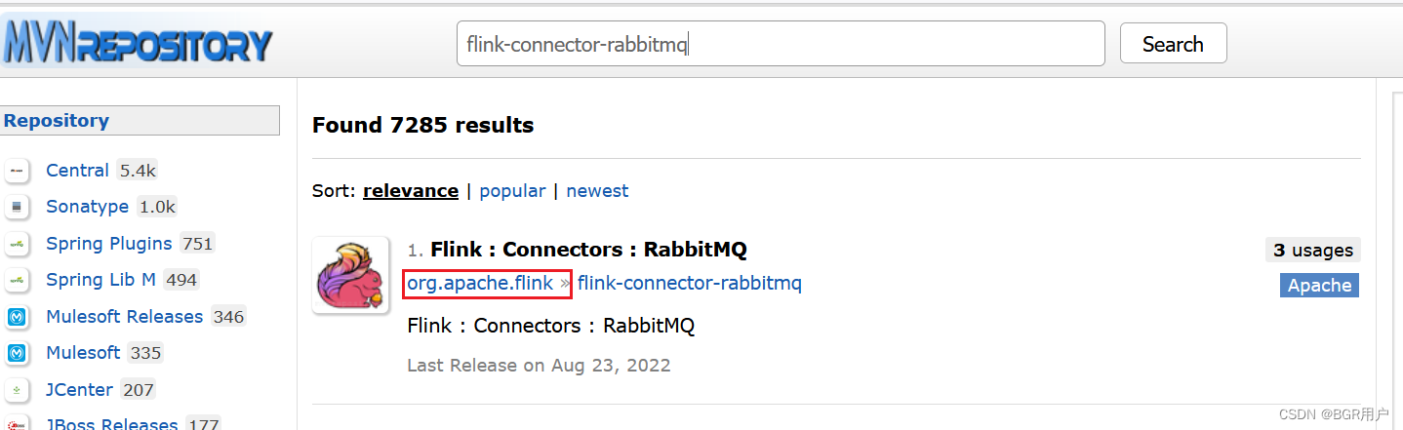Click the JCenter repository icon

tap(17, 390)
